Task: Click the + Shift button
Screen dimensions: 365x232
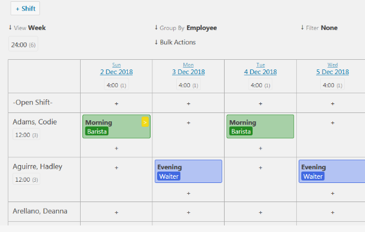Action: tap(25, 8)
